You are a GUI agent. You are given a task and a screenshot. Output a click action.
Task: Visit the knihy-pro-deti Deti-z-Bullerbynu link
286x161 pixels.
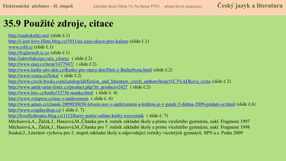pyautogui.click(x=80, y=70)
